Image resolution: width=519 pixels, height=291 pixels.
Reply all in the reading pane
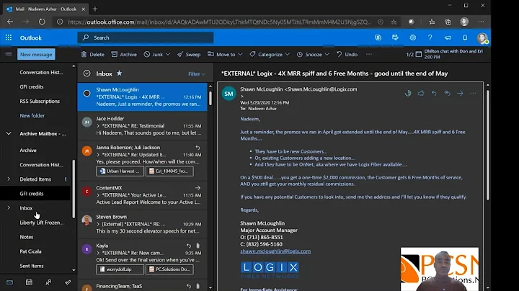(x=447, y=94)
